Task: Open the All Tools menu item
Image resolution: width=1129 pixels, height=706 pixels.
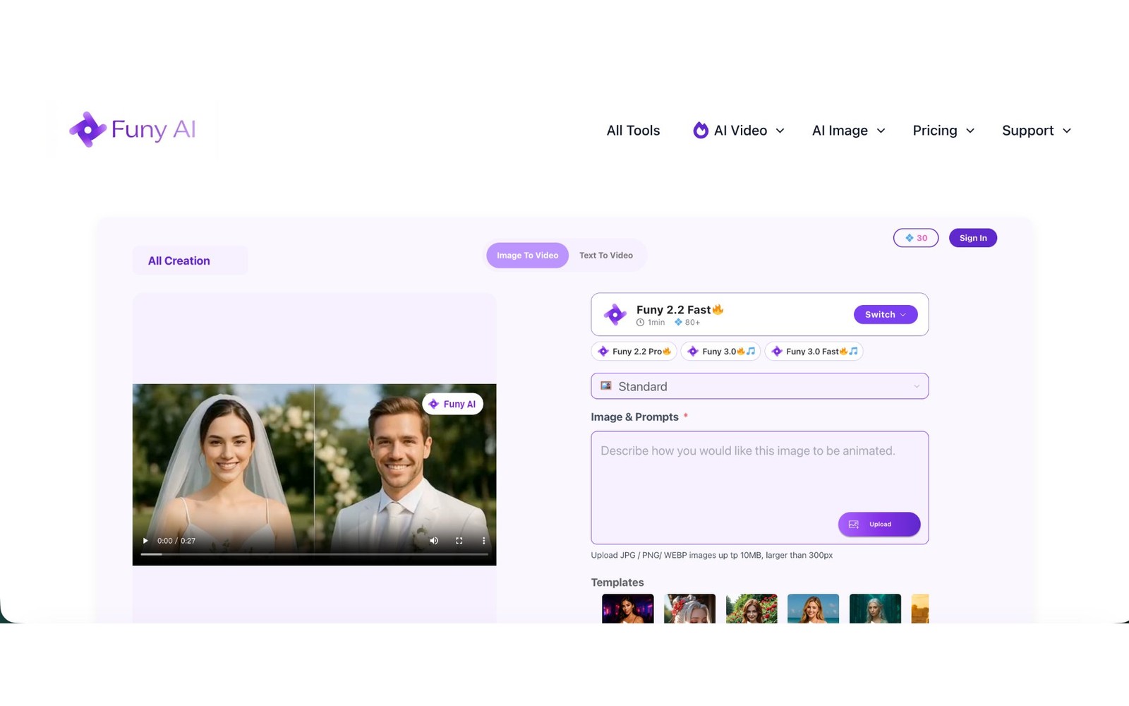Action: click(633, 131)
